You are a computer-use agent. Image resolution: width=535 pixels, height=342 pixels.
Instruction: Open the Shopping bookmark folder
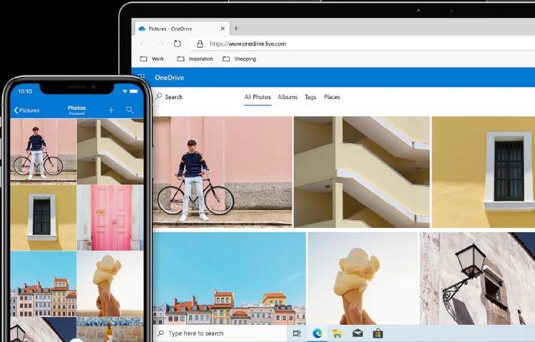[x=240, y=59]
